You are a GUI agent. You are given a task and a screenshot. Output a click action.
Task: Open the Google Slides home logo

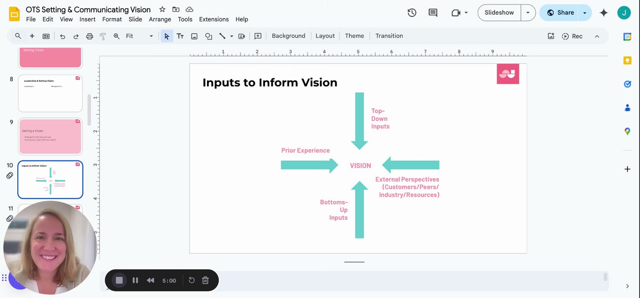(x=14, y=14)
